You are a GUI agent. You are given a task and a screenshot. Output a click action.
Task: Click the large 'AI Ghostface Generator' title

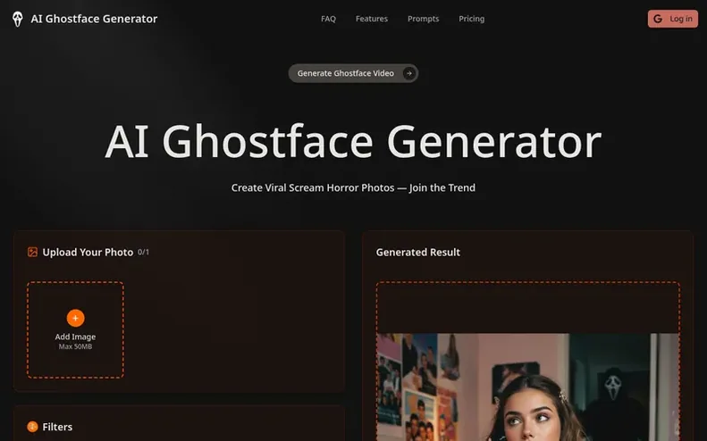point(353,142)
